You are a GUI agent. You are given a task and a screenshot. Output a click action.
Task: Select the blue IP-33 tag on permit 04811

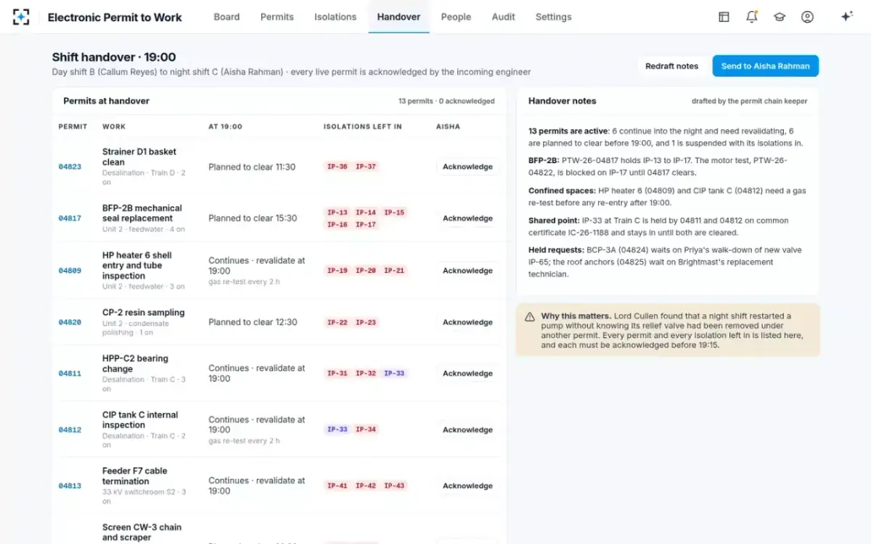[x=394, y=374]
